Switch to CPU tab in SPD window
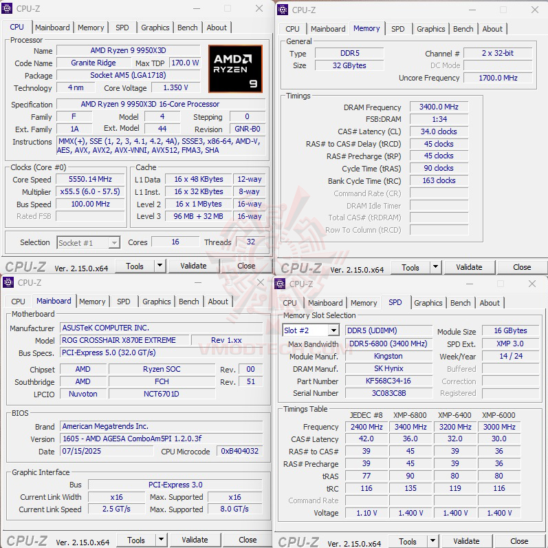The height and width of the screenshot is (548, 548). tap(289, 303)
